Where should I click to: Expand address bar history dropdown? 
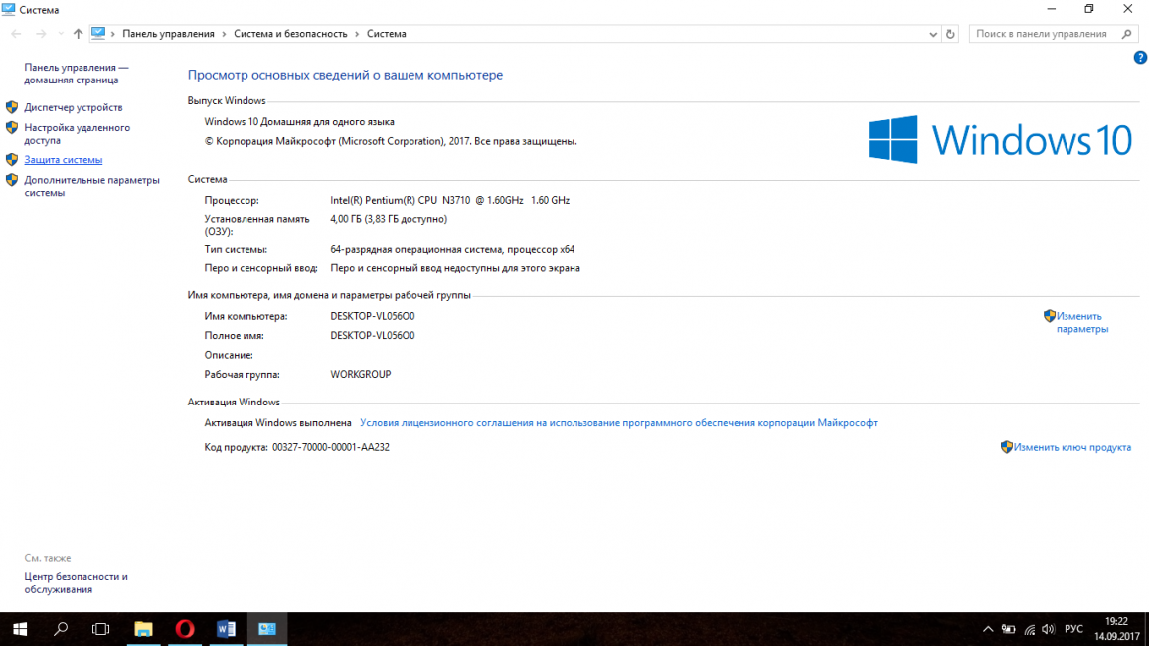[933, 34]
